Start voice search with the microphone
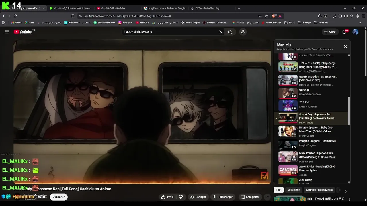Screen dimensions: 367x206 click(243, 32)
